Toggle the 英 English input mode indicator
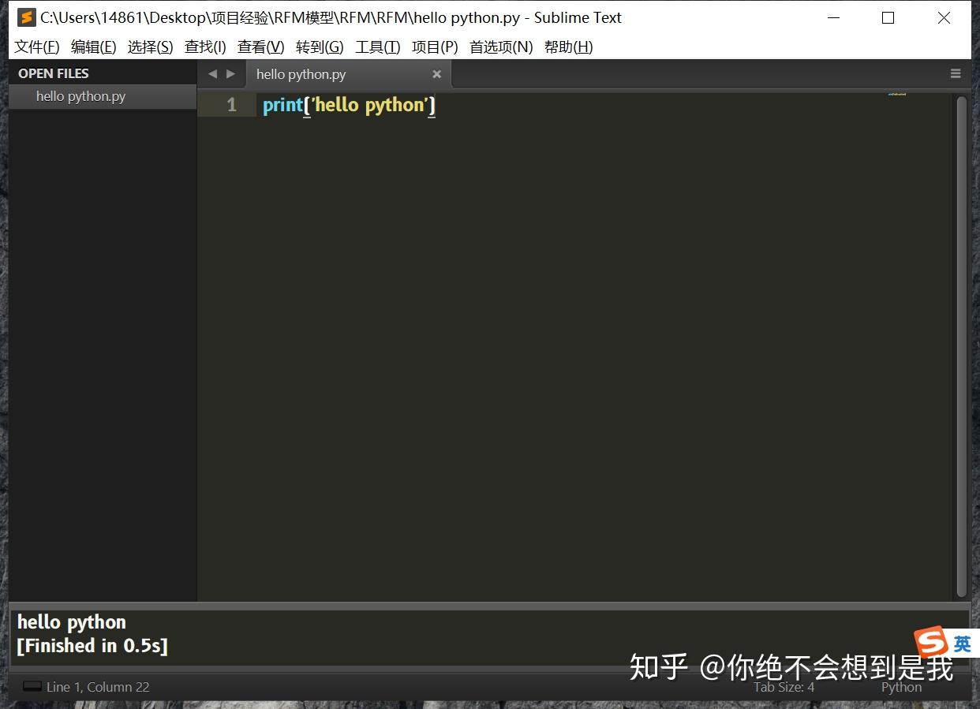 [964, 643]
